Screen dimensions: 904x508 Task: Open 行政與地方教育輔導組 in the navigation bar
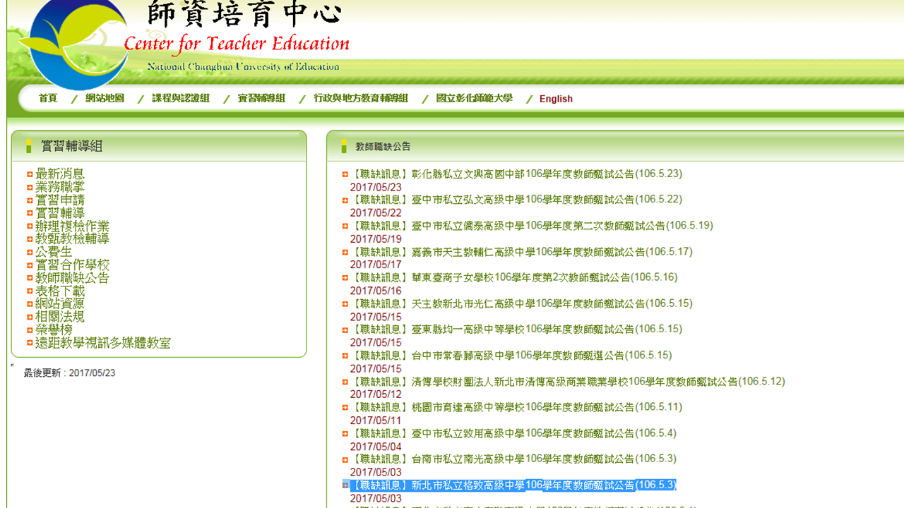(x=361, y=99)
